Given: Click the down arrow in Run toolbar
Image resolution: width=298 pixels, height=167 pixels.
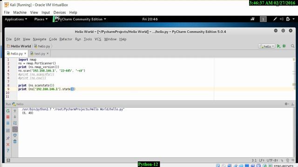Looking at the screenshot, I should click(x=15, y=117).
